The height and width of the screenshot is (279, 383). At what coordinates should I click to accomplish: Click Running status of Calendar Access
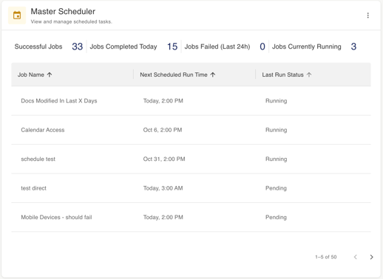pyautogui.click(x=276, y=130)
